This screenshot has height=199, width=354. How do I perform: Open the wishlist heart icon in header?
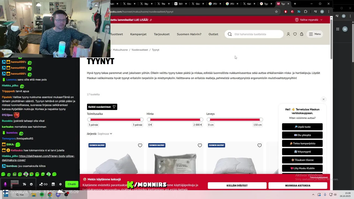click(x=295, y=34)
